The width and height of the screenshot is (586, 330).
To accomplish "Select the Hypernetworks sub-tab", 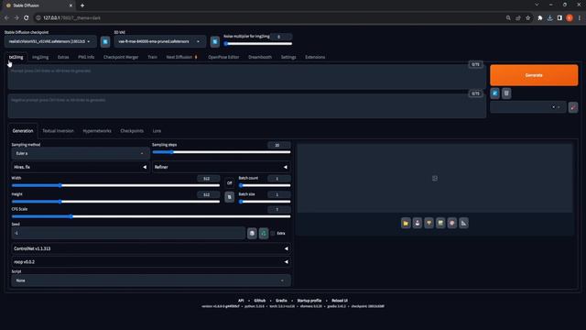I will [x=97, y=131].
